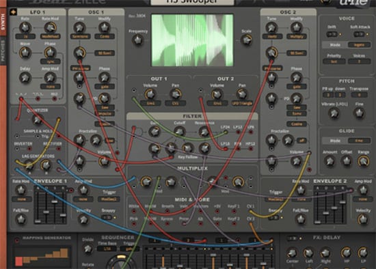The image size is (376, 269).
Task: Click the Delay HP knob
Action: 346,253
